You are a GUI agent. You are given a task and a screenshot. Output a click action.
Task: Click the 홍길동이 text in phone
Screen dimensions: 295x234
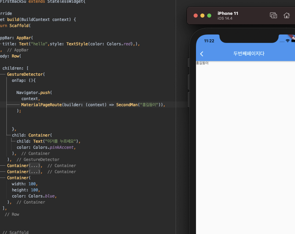[202, 63]
